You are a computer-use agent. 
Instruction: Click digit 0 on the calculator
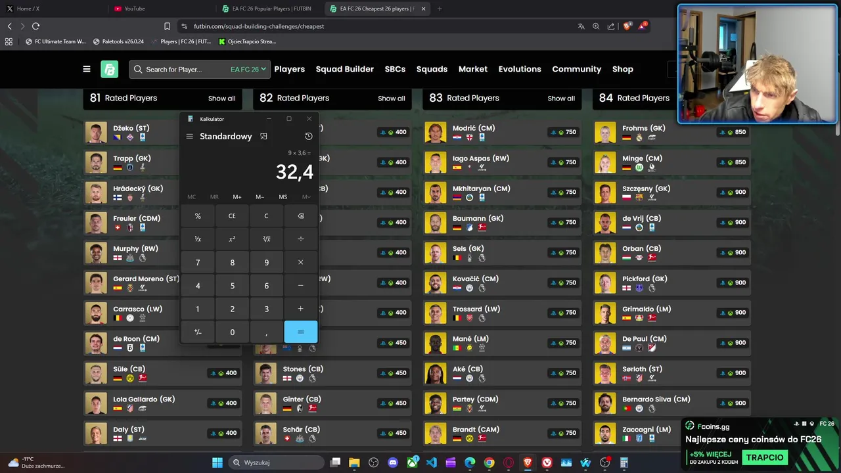(x=232, y=332)
